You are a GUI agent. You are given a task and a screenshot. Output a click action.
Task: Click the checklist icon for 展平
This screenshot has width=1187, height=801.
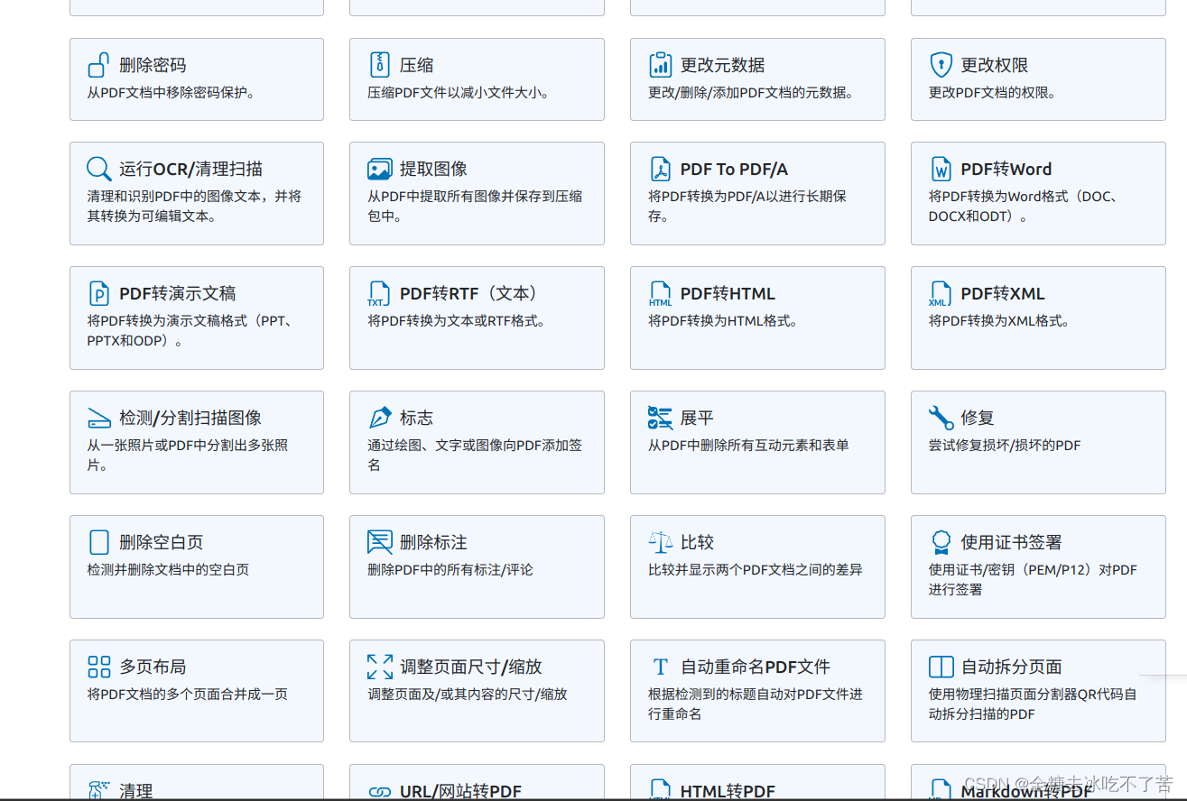click(661, 418)
